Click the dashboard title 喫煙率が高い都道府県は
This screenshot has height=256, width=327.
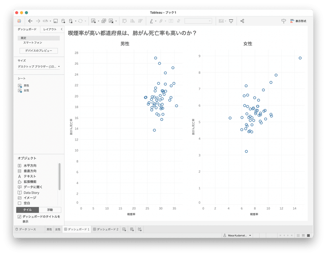132,33
